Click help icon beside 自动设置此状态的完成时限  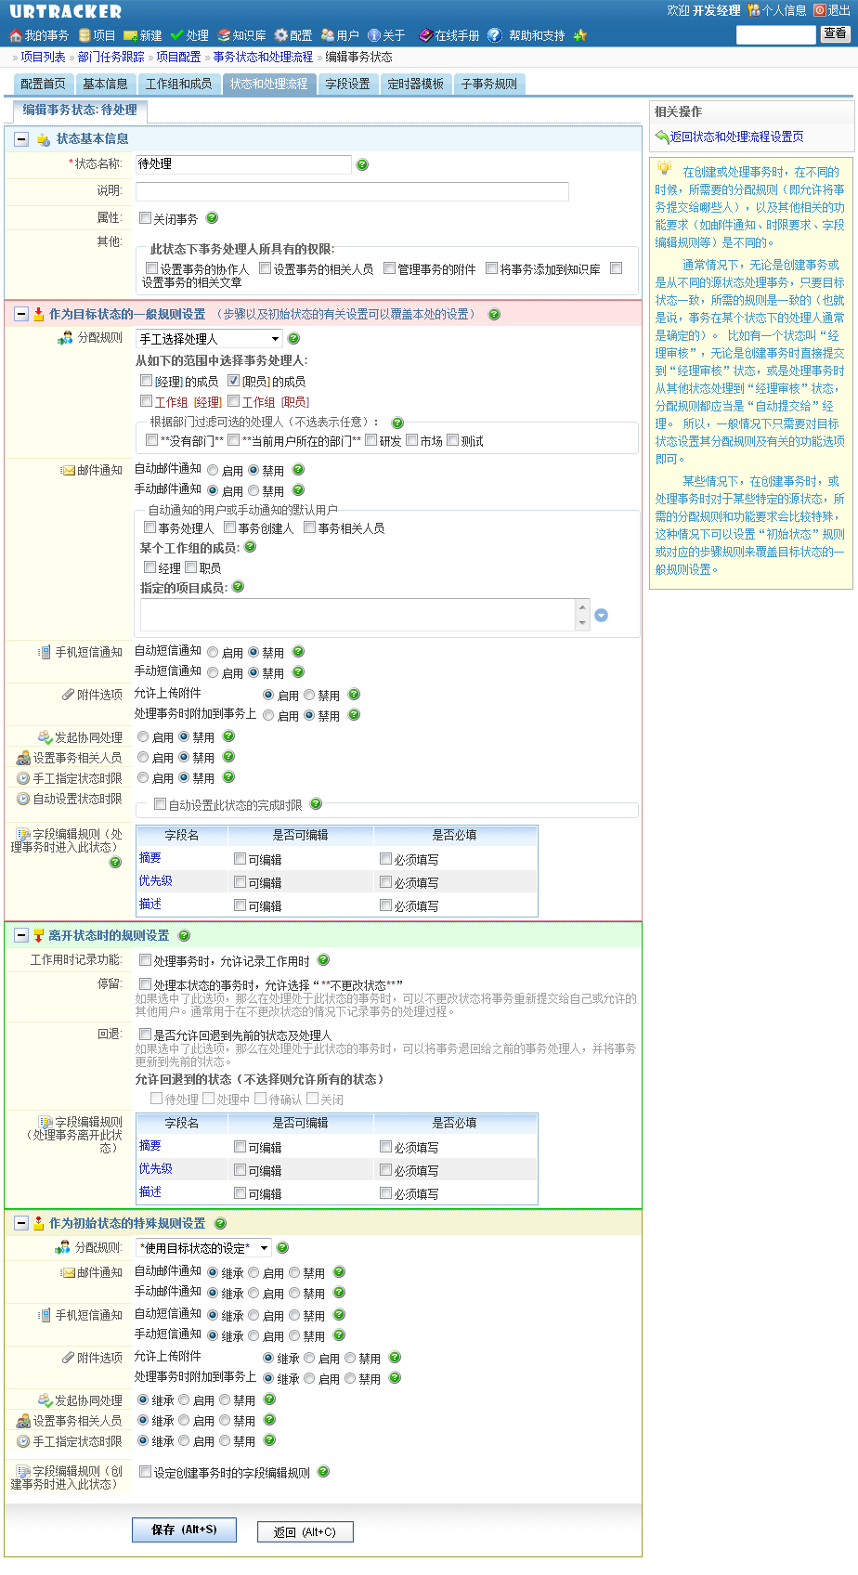(316, 804)
